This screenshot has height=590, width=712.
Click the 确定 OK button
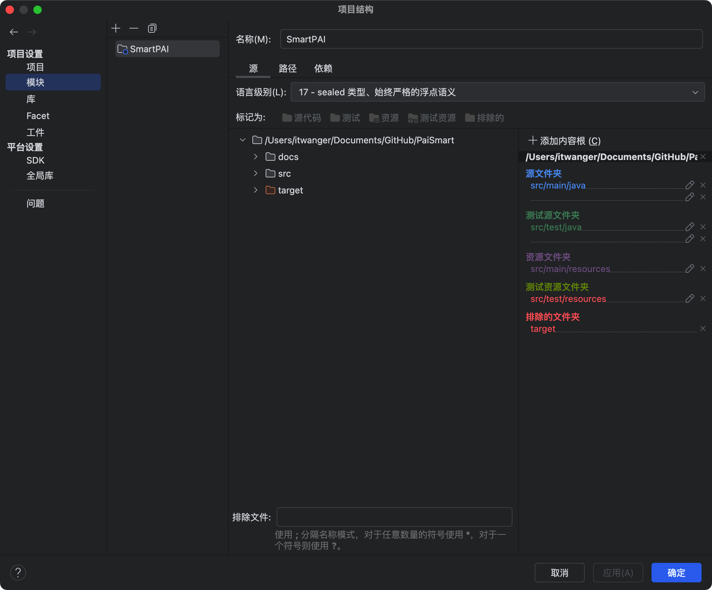(x=676, y=573)
